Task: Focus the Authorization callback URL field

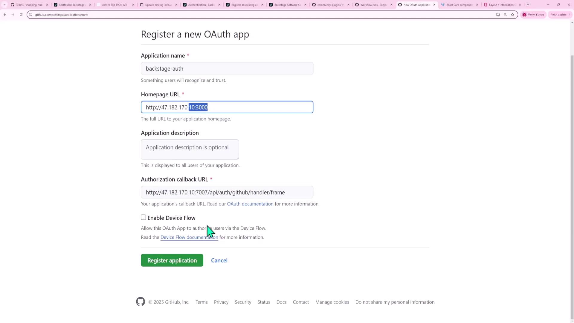Action: pos(227,192)
